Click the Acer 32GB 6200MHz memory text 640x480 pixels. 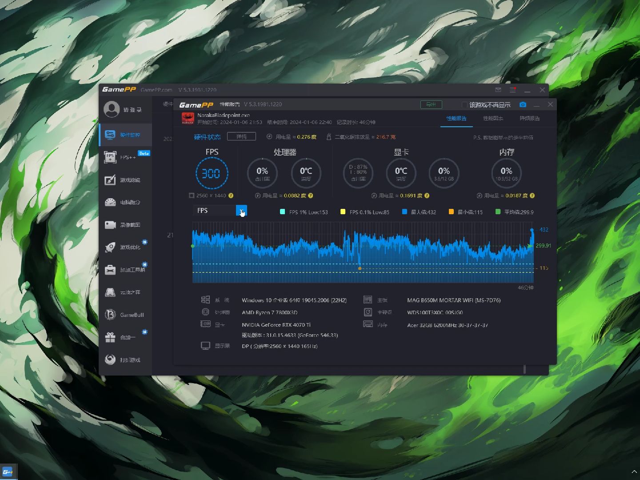[448, 325]
